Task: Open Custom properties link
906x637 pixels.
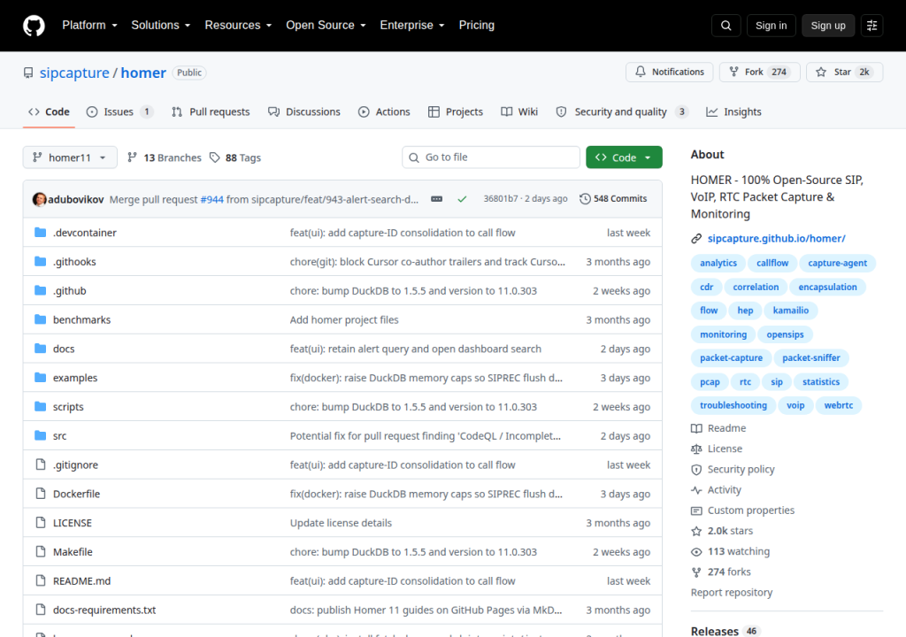Action: click(x=742, y=510)
